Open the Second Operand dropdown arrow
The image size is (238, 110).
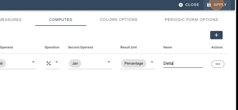coord(109,62)
